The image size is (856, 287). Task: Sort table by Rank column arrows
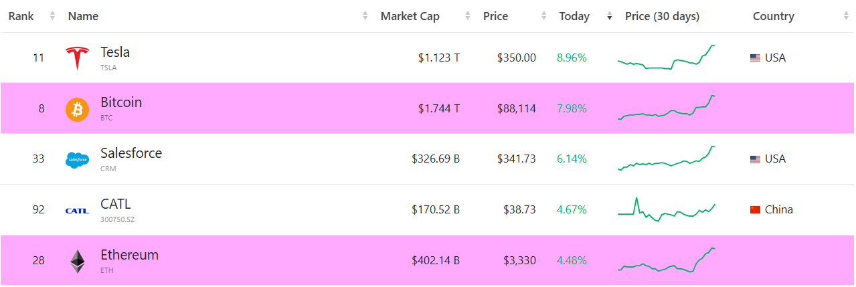pos(52,16)
